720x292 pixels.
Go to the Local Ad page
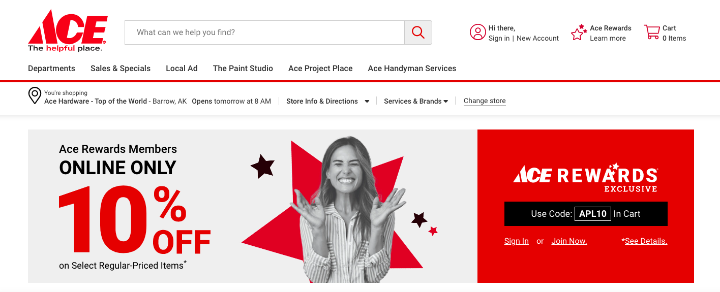tap(182, 69)
